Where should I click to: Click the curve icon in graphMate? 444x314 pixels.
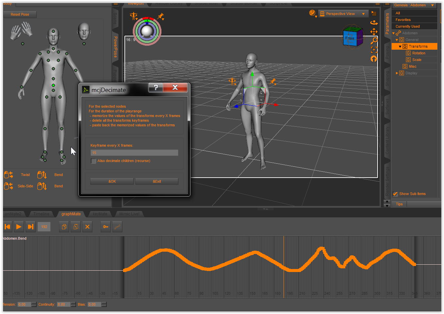[117, 227]
